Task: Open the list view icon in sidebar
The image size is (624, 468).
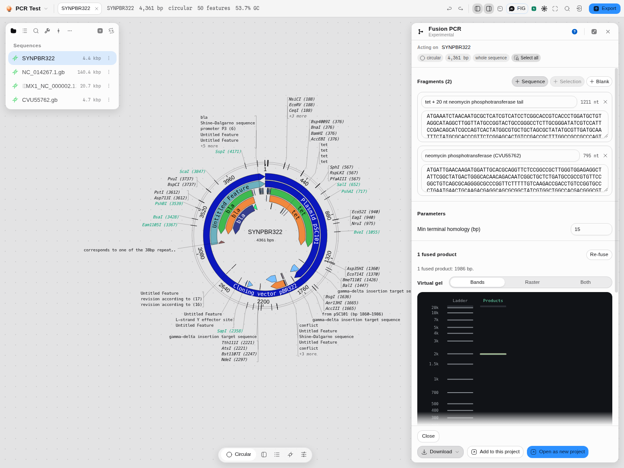Action: [25, 31]
